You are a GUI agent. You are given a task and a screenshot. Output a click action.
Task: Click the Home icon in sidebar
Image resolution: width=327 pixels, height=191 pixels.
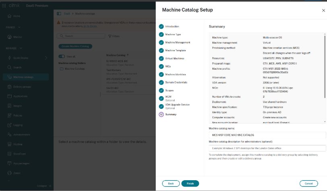point(9,16)
